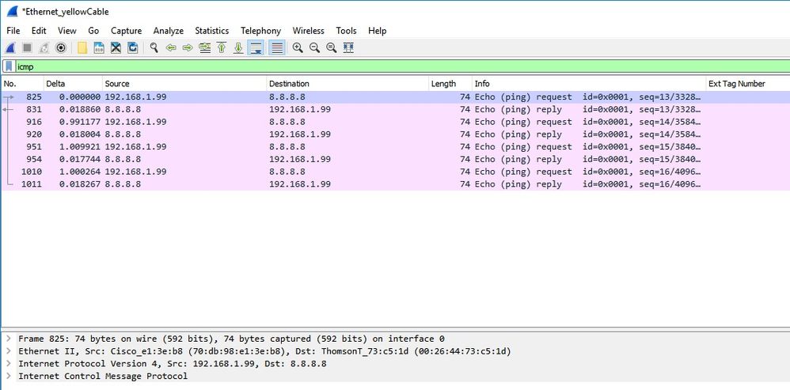
Task: Open the Edit menu
Action: pyautogui.click(x=39, y=31)
